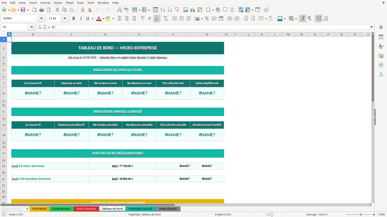Select the CA mensuel HT #NAME? cell
Screen dimensions: 387x217
click(x=33, y=93)
